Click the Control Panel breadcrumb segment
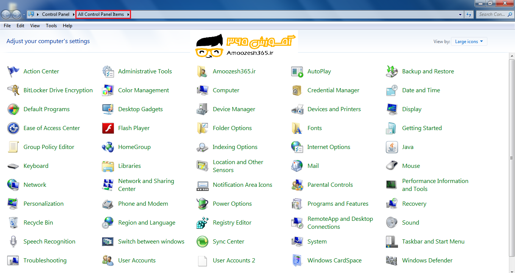Viewport: 515px width, 273px height. pos(56,14)
